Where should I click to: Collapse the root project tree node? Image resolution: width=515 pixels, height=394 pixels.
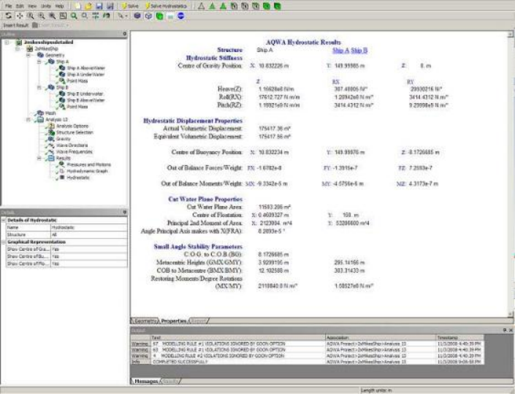pos(7,42)
